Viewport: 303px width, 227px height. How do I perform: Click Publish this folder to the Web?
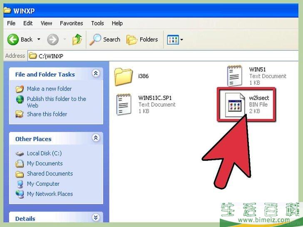[x=57, y=102]
